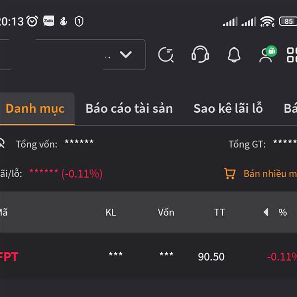Sort by TT column header

click(219, 212)
